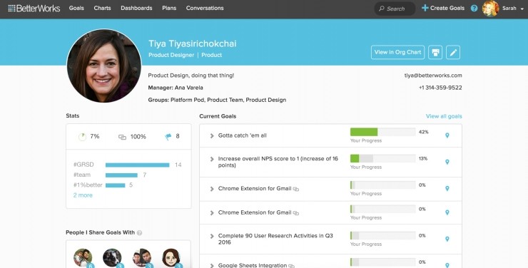
Task: Click the BetterWorks logo
Action: tap(34, 8)
